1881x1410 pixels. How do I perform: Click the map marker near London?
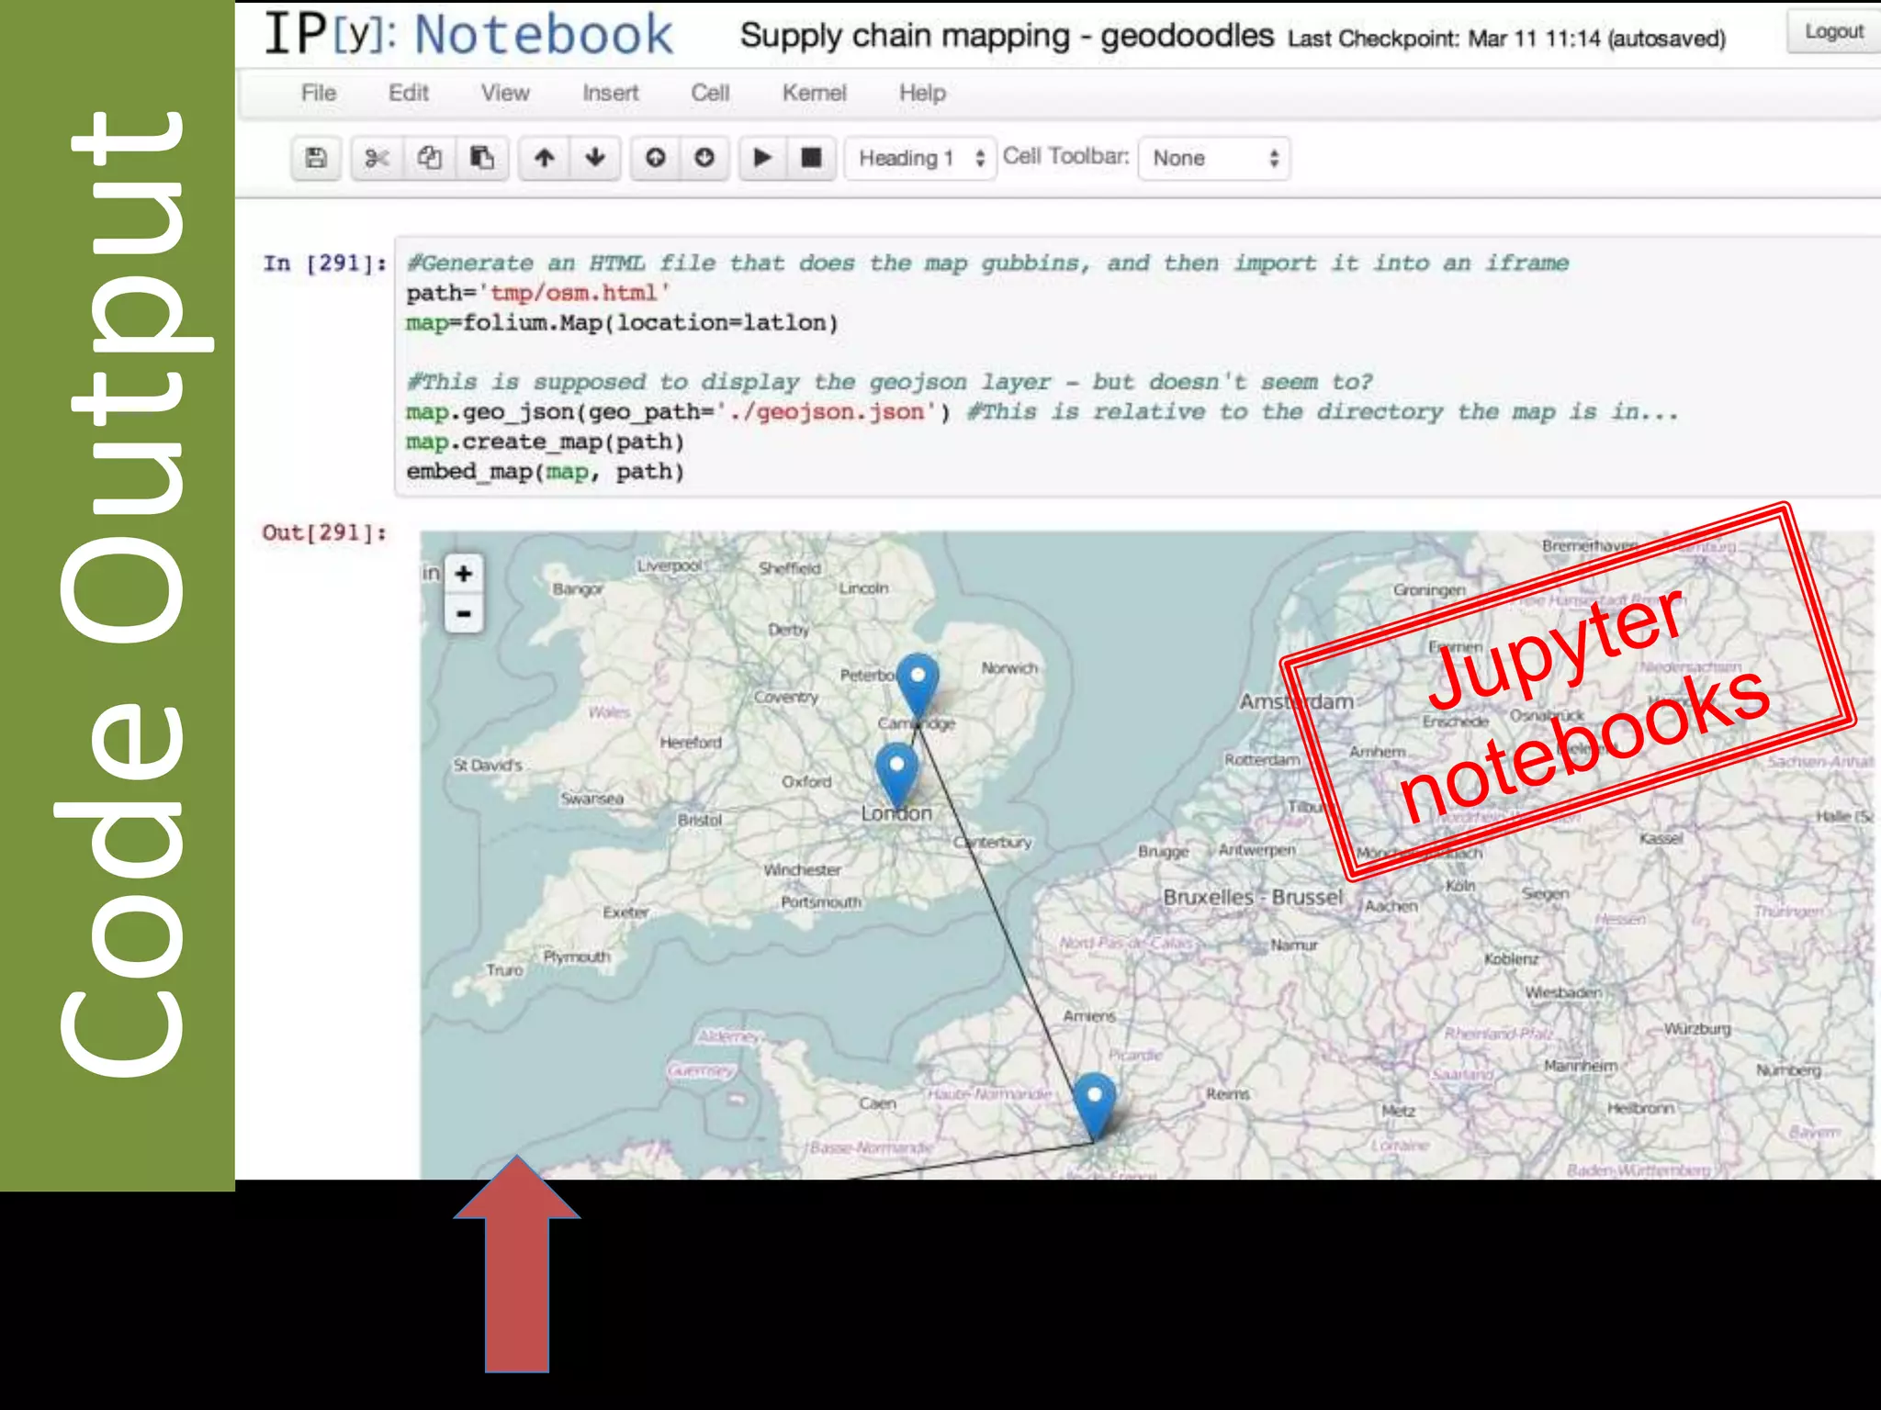(x=896, y=769)
